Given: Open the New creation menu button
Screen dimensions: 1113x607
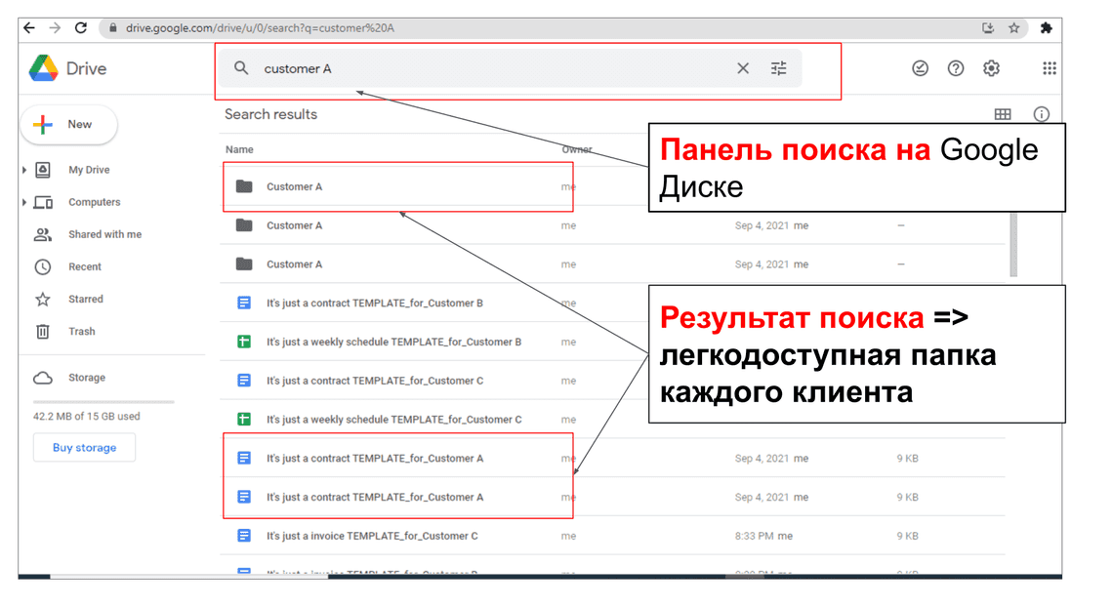Looking at the screenshot, I should pyautogui.click(x=68, y=125).
